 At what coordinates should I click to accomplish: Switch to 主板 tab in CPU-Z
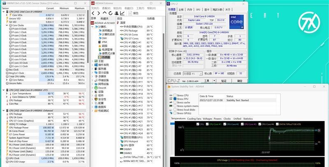click(181, 9)
